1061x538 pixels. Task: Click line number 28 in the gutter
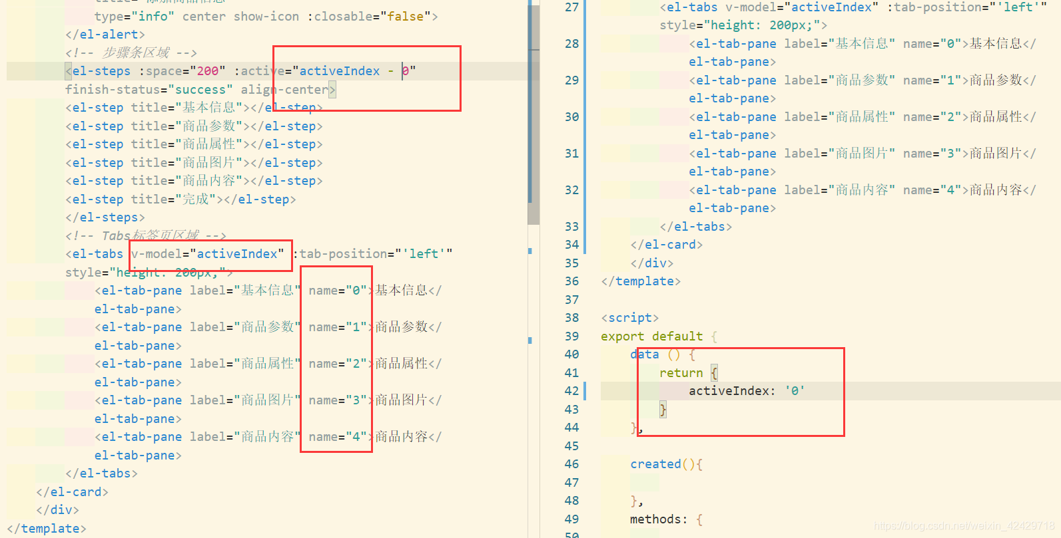571,44
